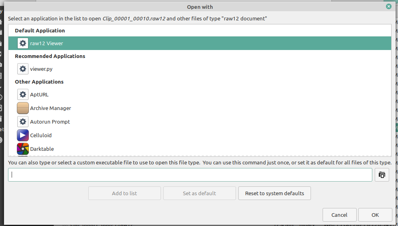This screenshot has height=226, width=398.
Task: Click the Autorun Prompt gear icon
Action: [x=23, y=122]
